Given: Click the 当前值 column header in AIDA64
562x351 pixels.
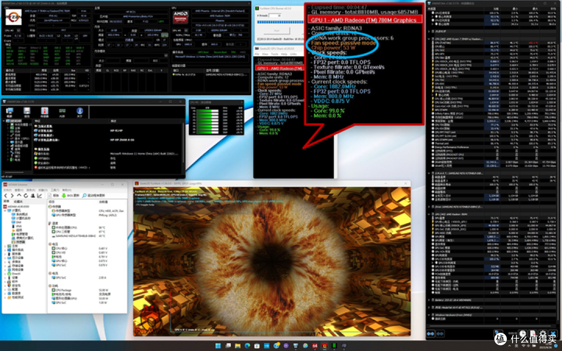Looking at the screenshot, I should [x=103, y=202].
